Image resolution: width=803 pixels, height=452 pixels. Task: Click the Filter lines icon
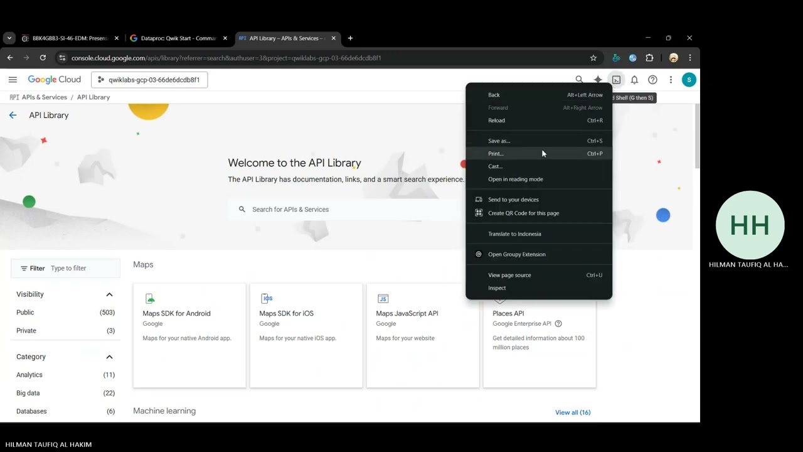click(24, 268)
